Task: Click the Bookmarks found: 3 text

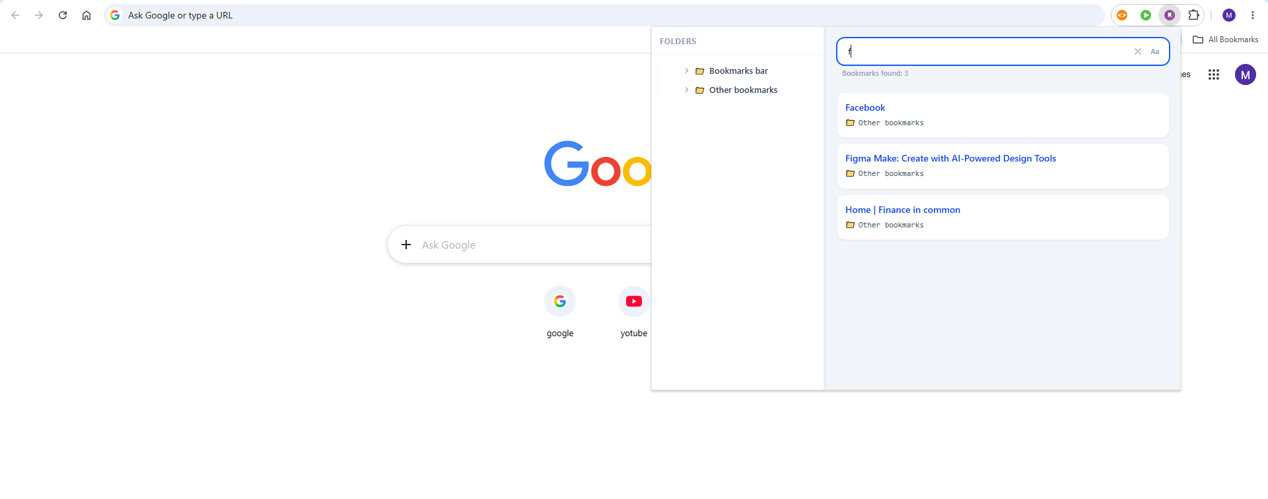Action: 875,73
